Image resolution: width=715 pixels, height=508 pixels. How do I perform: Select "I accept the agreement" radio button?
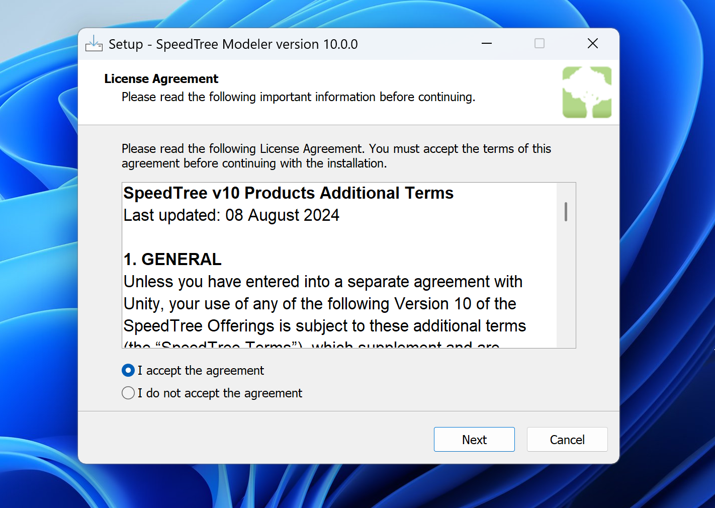129,371
